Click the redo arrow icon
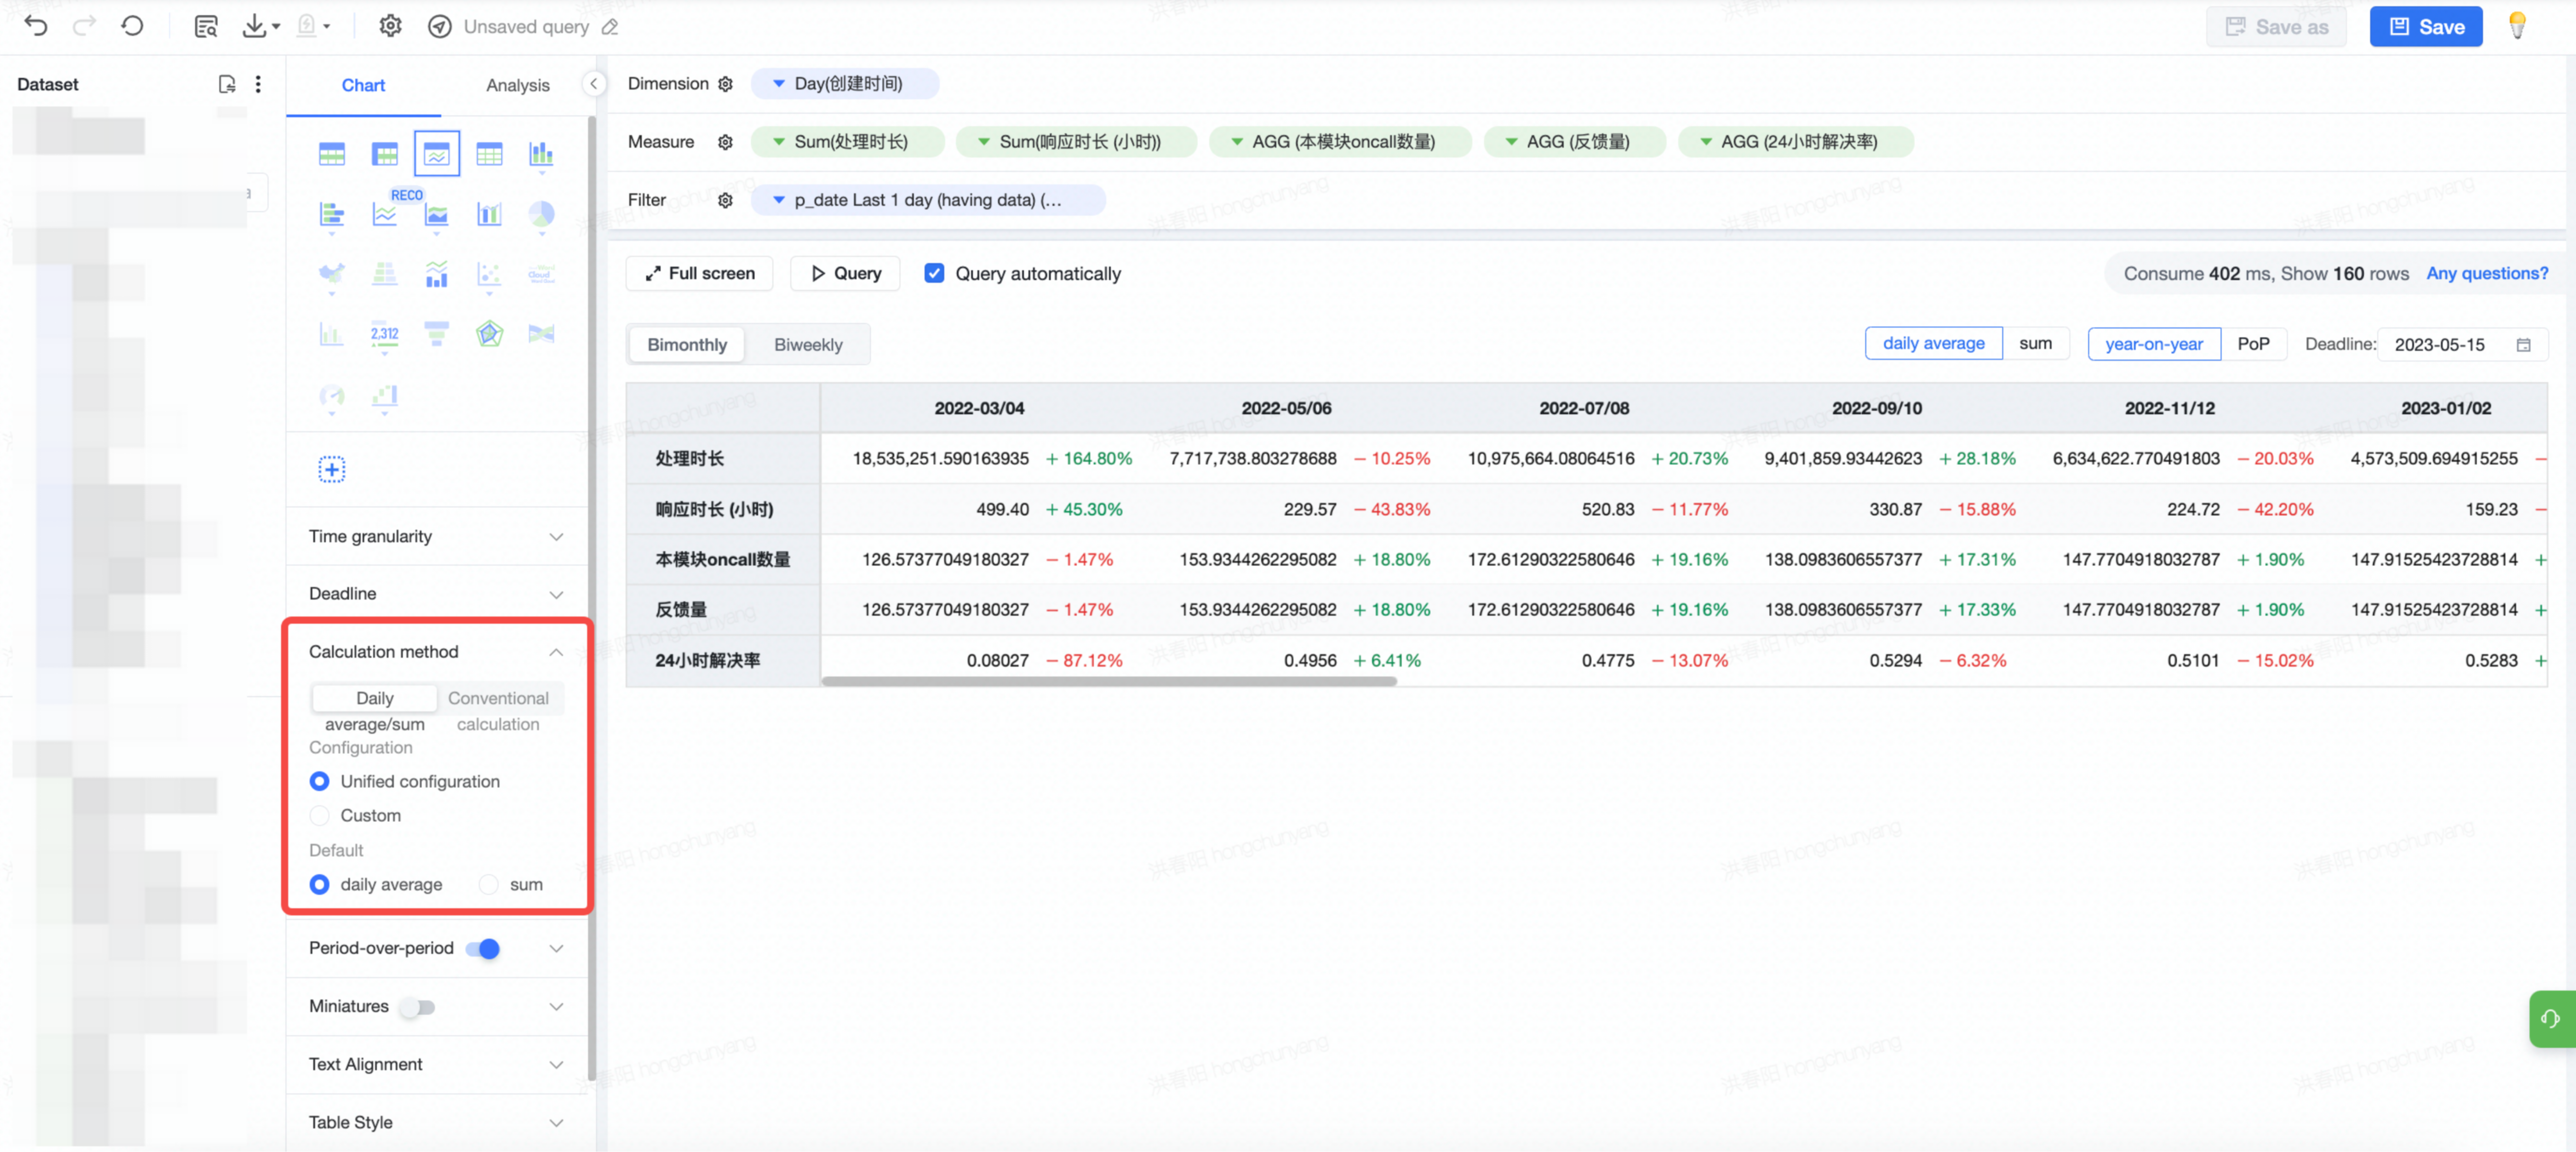 [x=84, y=26]
